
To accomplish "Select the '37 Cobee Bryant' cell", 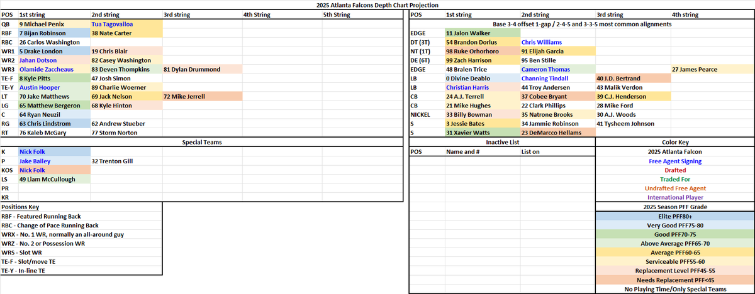I will [557, 97].
